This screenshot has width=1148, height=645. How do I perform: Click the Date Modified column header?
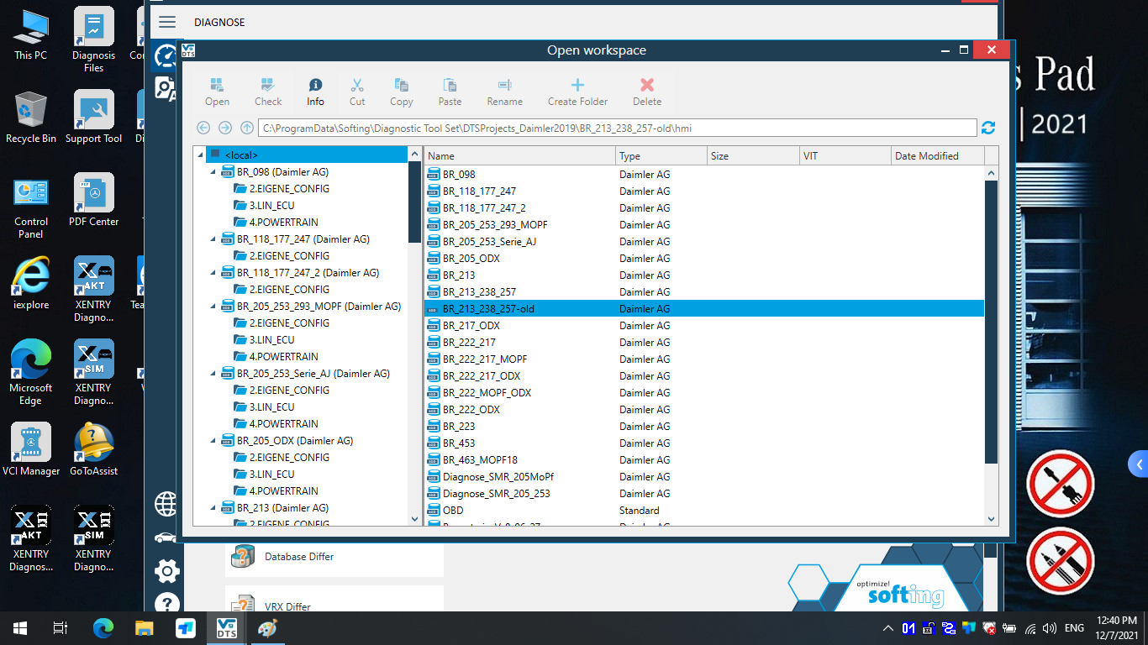(936, 155)
